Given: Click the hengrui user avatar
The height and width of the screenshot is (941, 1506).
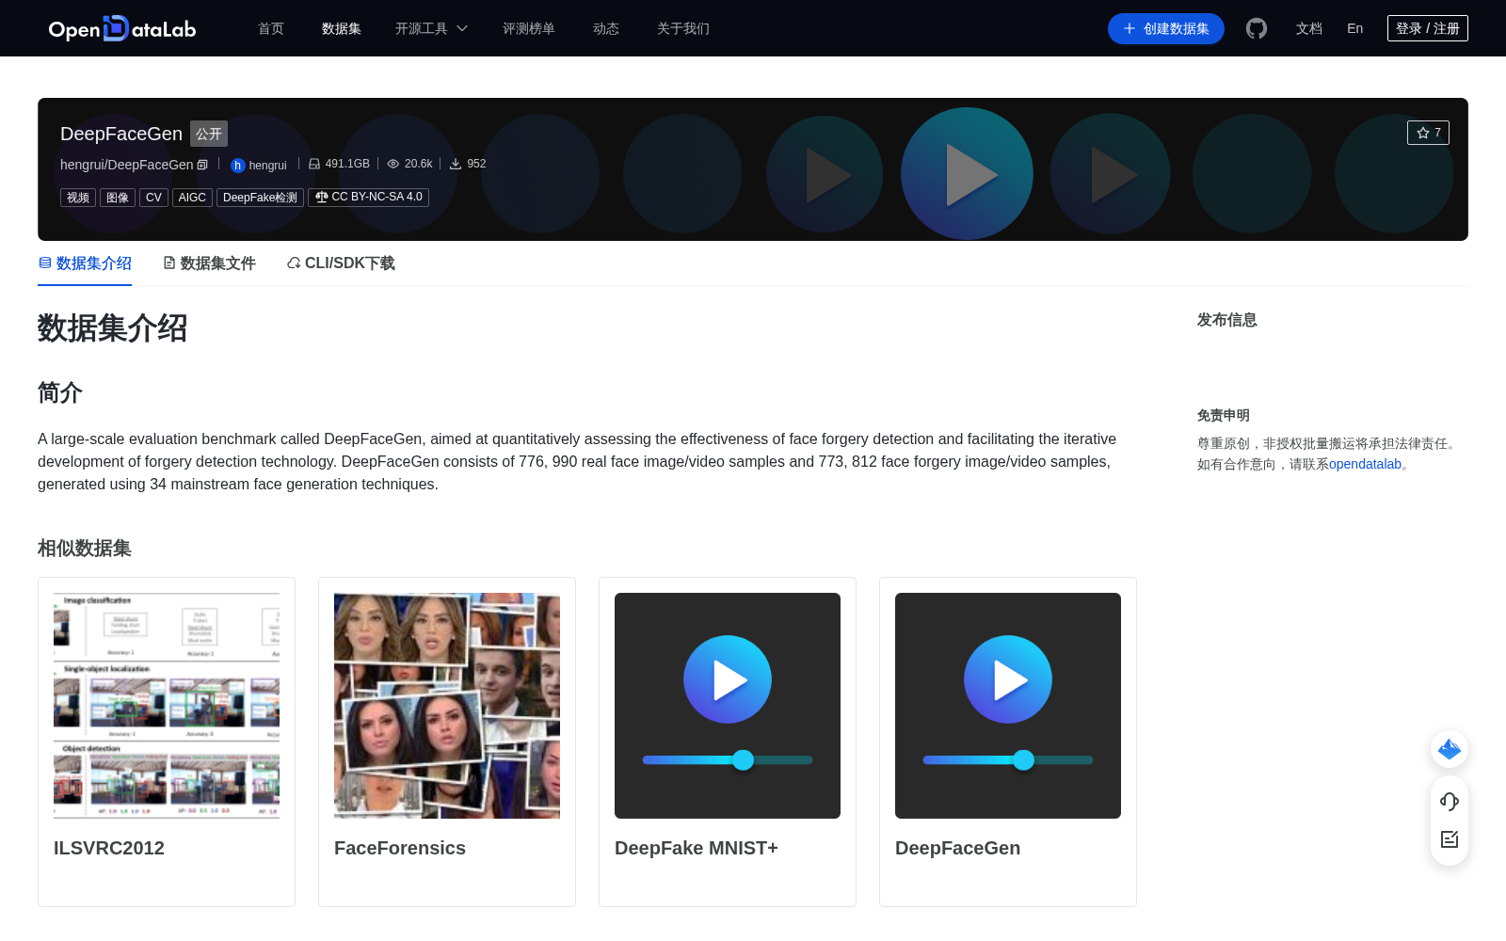Looking at the screenshot, I should click(237, 166).
